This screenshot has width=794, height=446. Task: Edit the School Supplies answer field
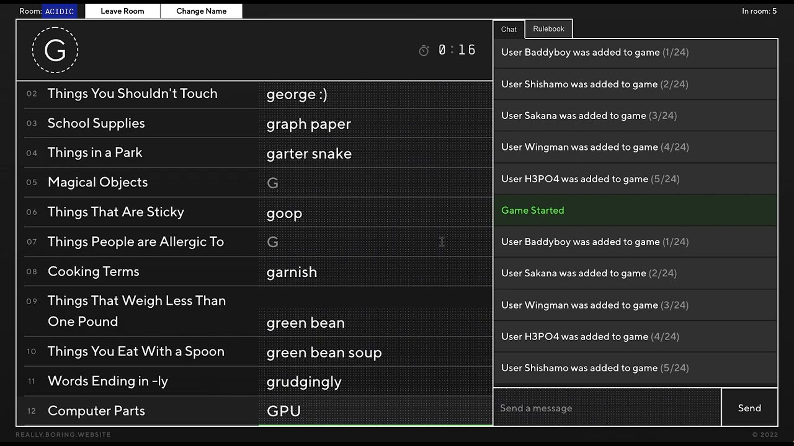point(375,124)
